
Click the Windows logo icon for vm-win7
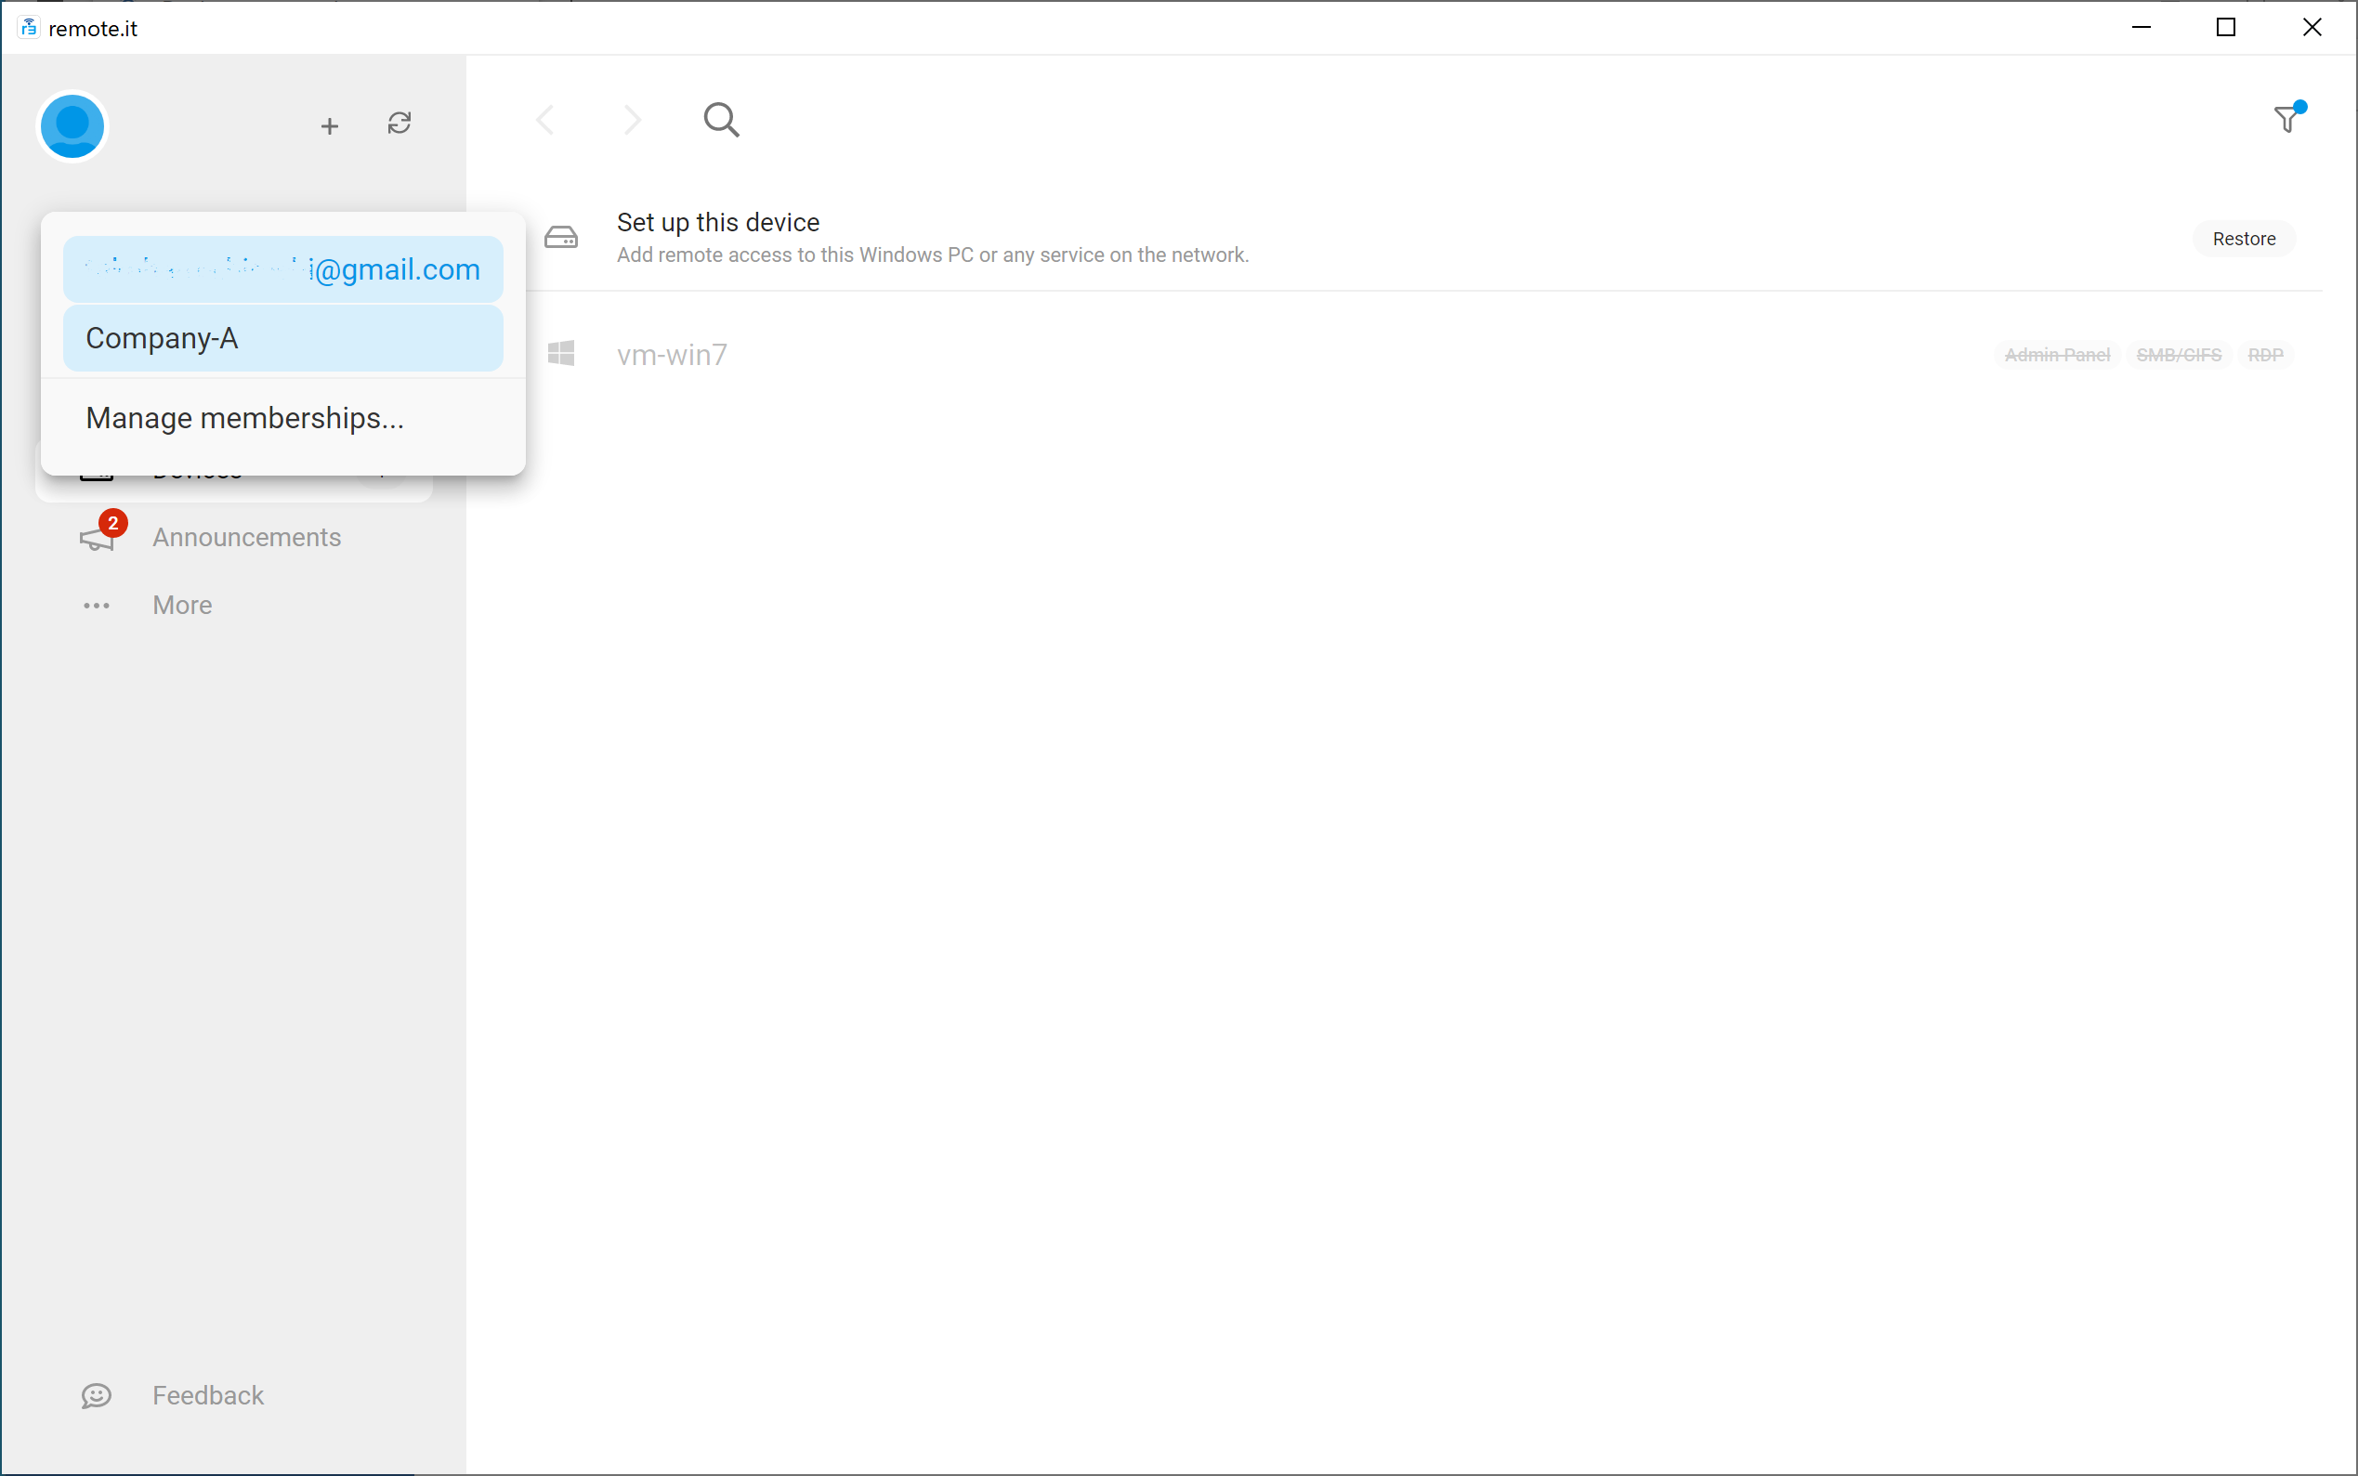(x=561, y=353)
